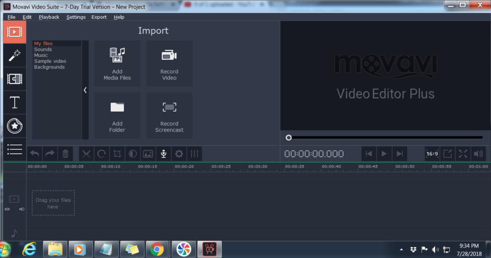Open the More tools list tab
The image size is (491, 258).
click(15, 149)
